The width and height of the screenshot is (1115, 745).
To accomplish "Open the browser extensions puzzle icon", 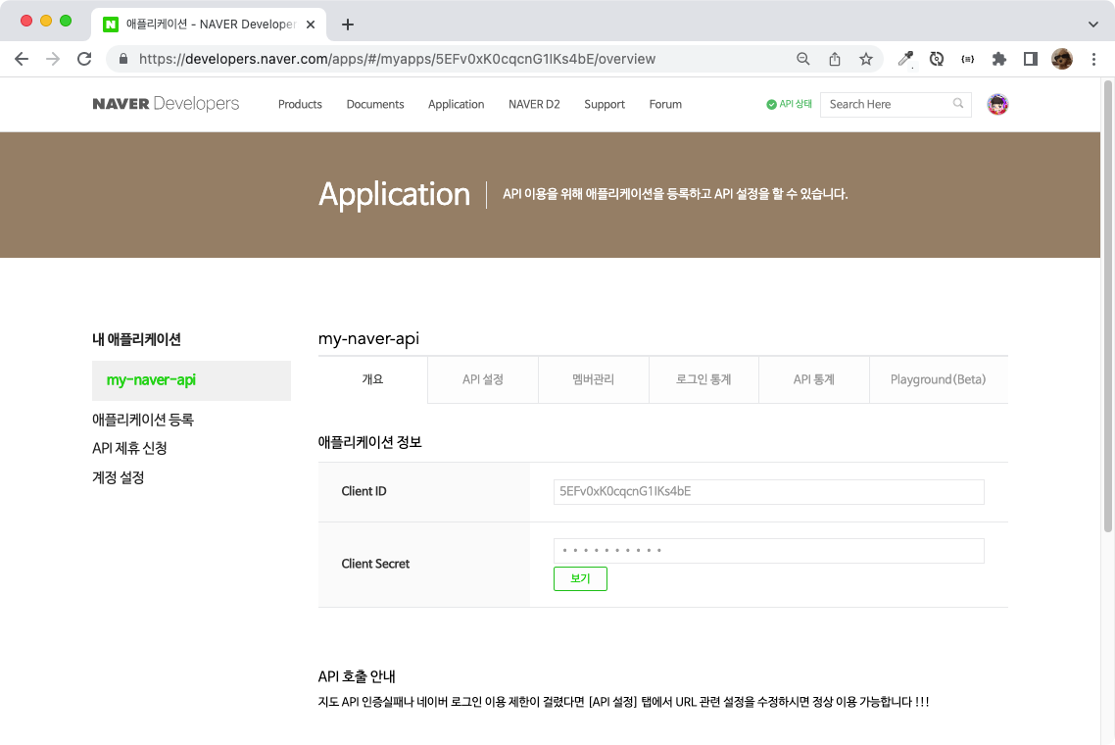I will [x=998, y=59].
